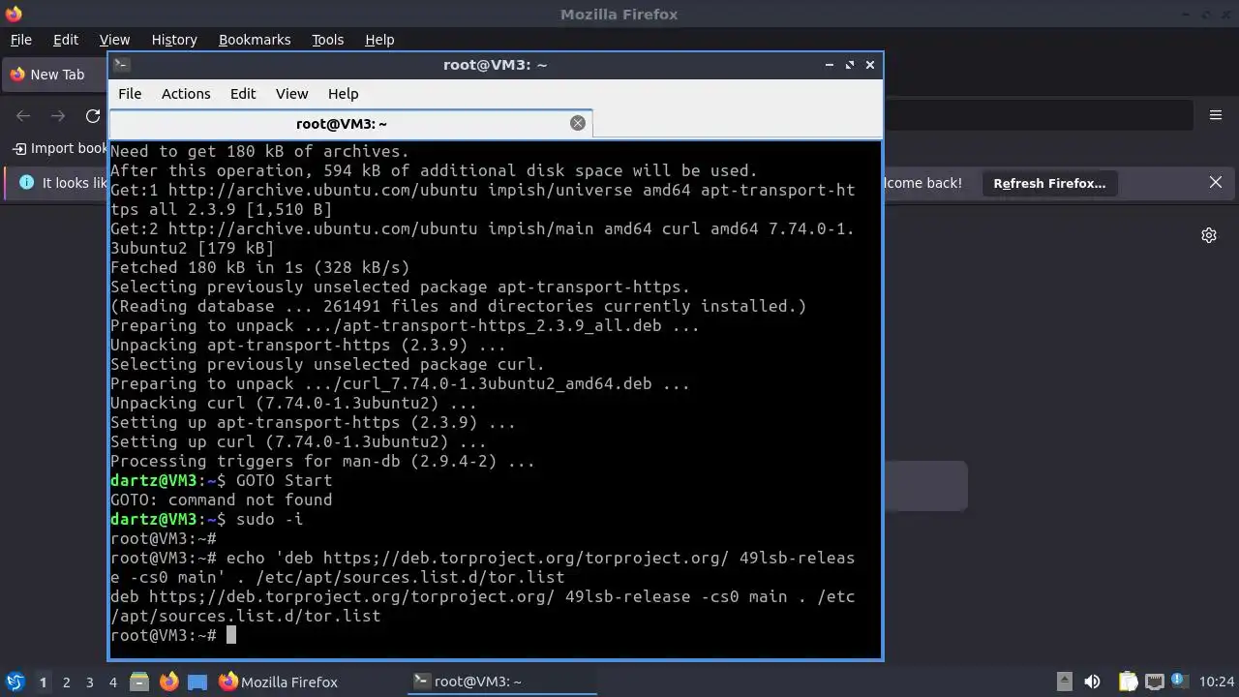Click 'Selecting previously unselected package curl.' line
The image size is (1239, 697).
[x=327, y=364]
